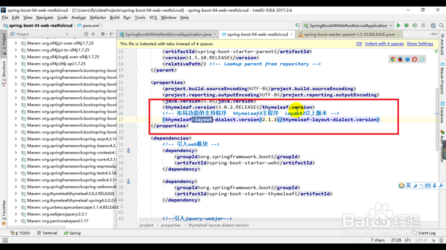Open the Project view type dropdown
The image size is (446, 250).
coord(67,34)
